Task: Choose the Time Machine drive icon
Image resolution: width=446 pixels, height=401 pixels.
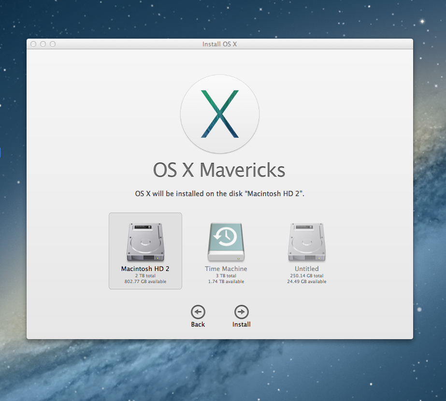Action: [226, 242]
